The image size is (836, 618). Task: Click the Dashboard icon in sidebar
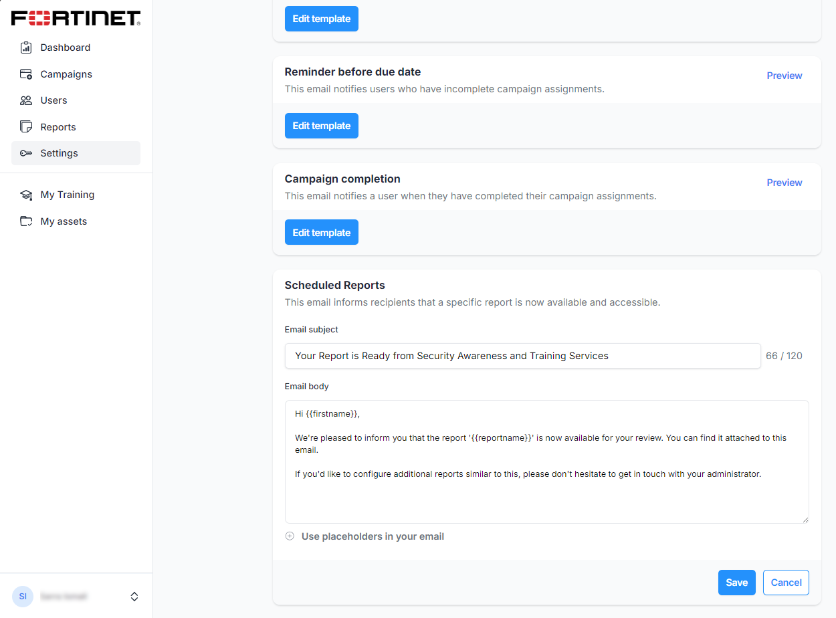tap(26, 47)
